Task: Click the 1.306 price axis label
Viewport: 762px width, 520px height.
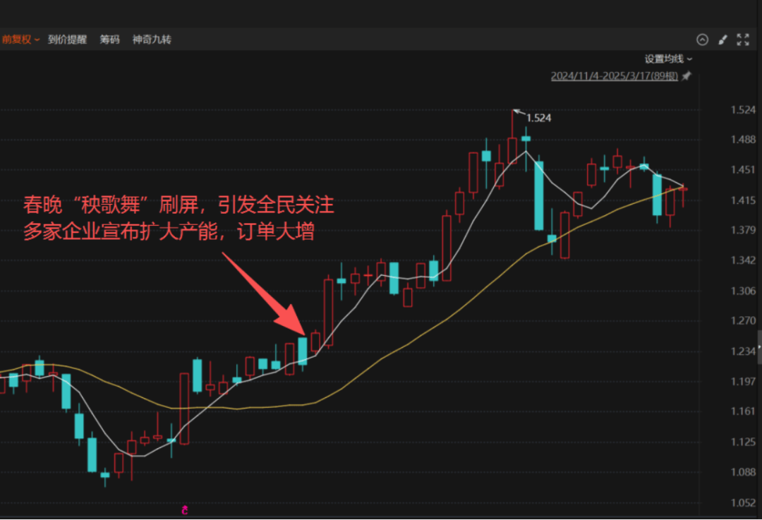Action: pos(744,291)
